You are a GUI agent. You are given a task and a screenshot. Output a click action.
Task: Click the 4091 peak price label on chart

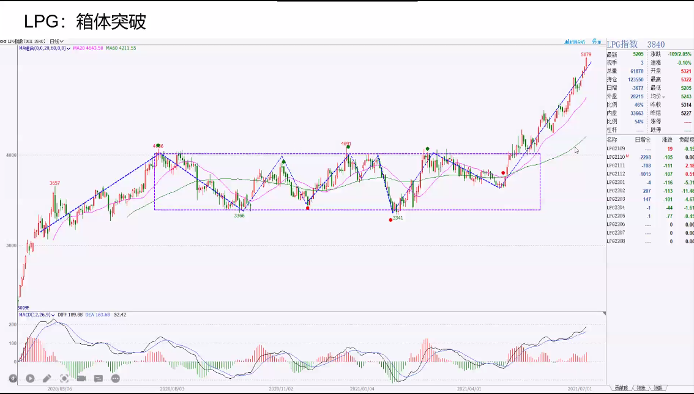click(x=346, y=144)
